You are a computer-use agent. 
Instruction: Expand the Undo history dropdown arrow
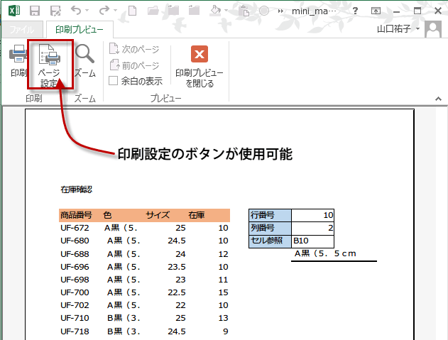tap(87, 11)
